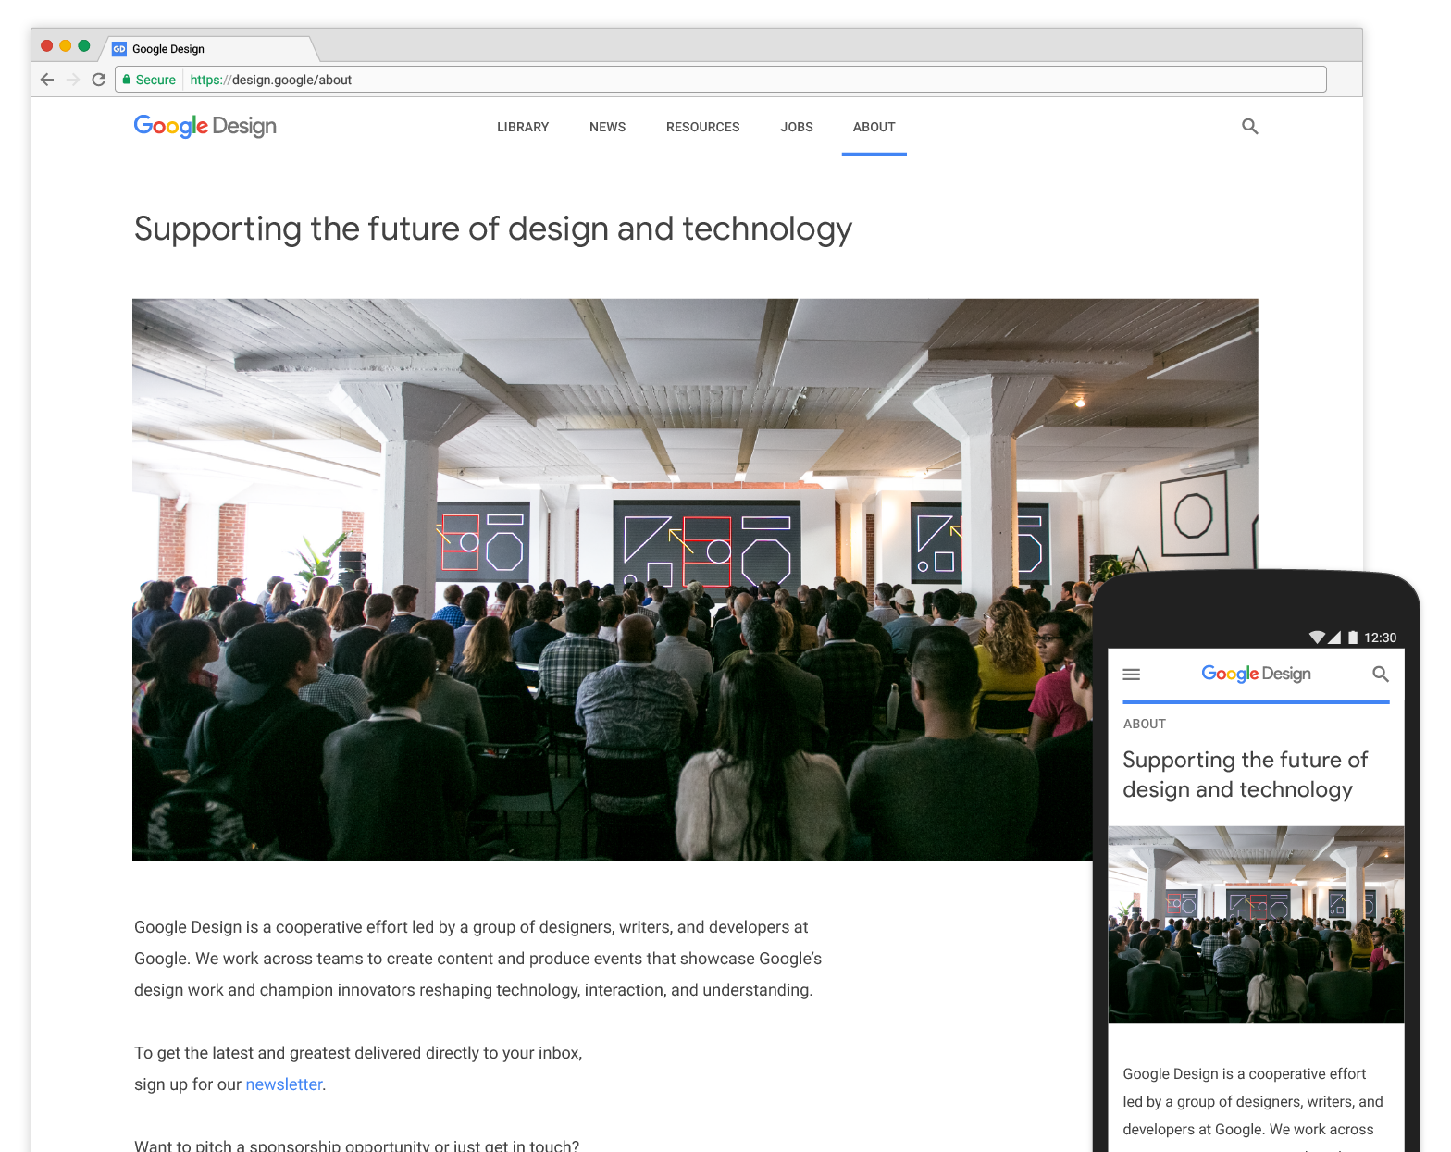Click the phone text "Google Design is a cooperative effort"
This screenshot has height=1152, width=1451.
[x=1245, y=1074]
